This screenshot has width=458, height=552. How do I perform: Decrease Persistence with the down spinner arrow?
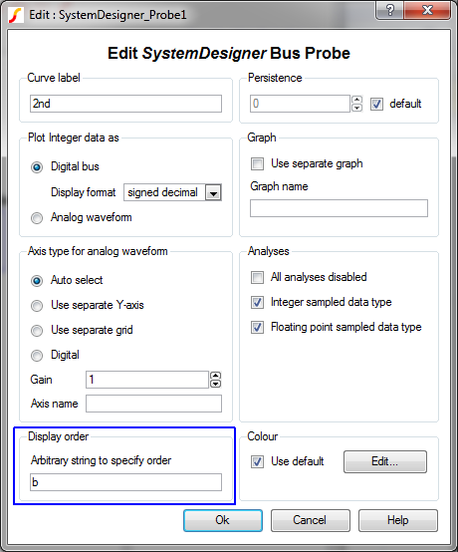[356, 108]
